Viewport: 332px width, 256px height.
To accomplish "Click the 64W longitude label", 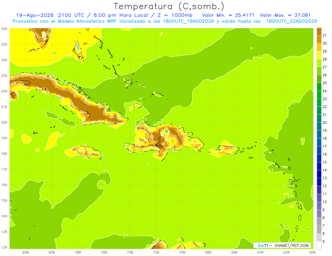I will (x=260, y=252).
